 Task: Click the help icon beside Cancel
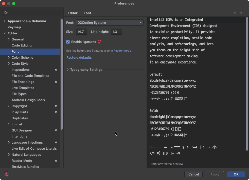pos(7,174)
